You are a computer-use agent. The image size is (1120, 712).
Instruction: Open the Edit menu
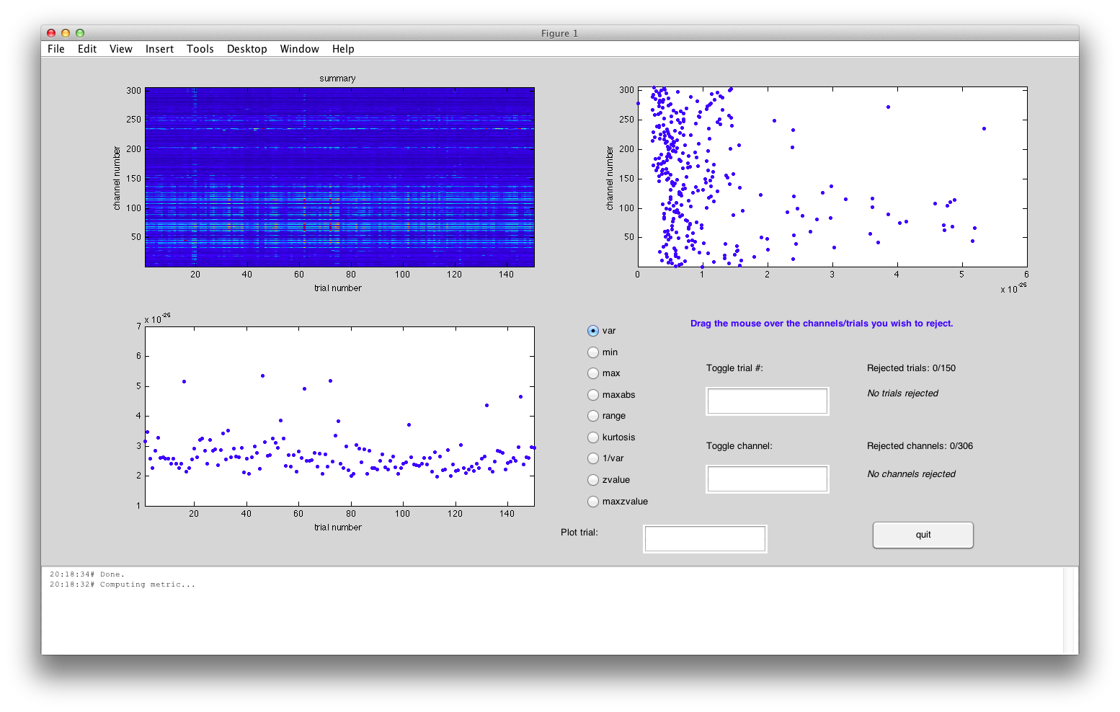[x=87, y=49]
